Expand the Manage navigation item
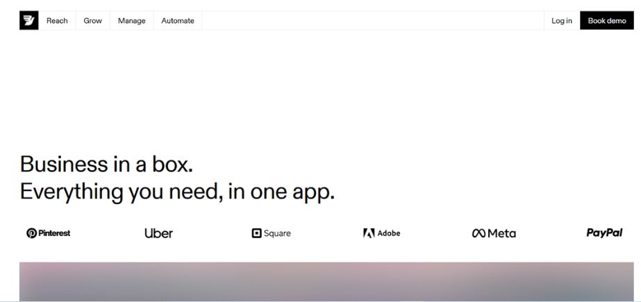This screenshot has width=641, height=302. (131, 21)
